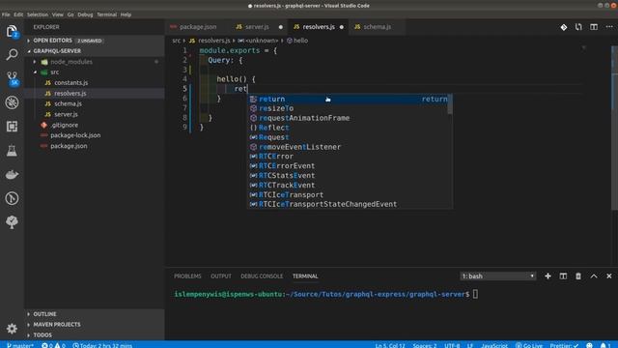Click the feedback smiley in status bar
This screenshot has width=618, height=348.
(589, 345)
